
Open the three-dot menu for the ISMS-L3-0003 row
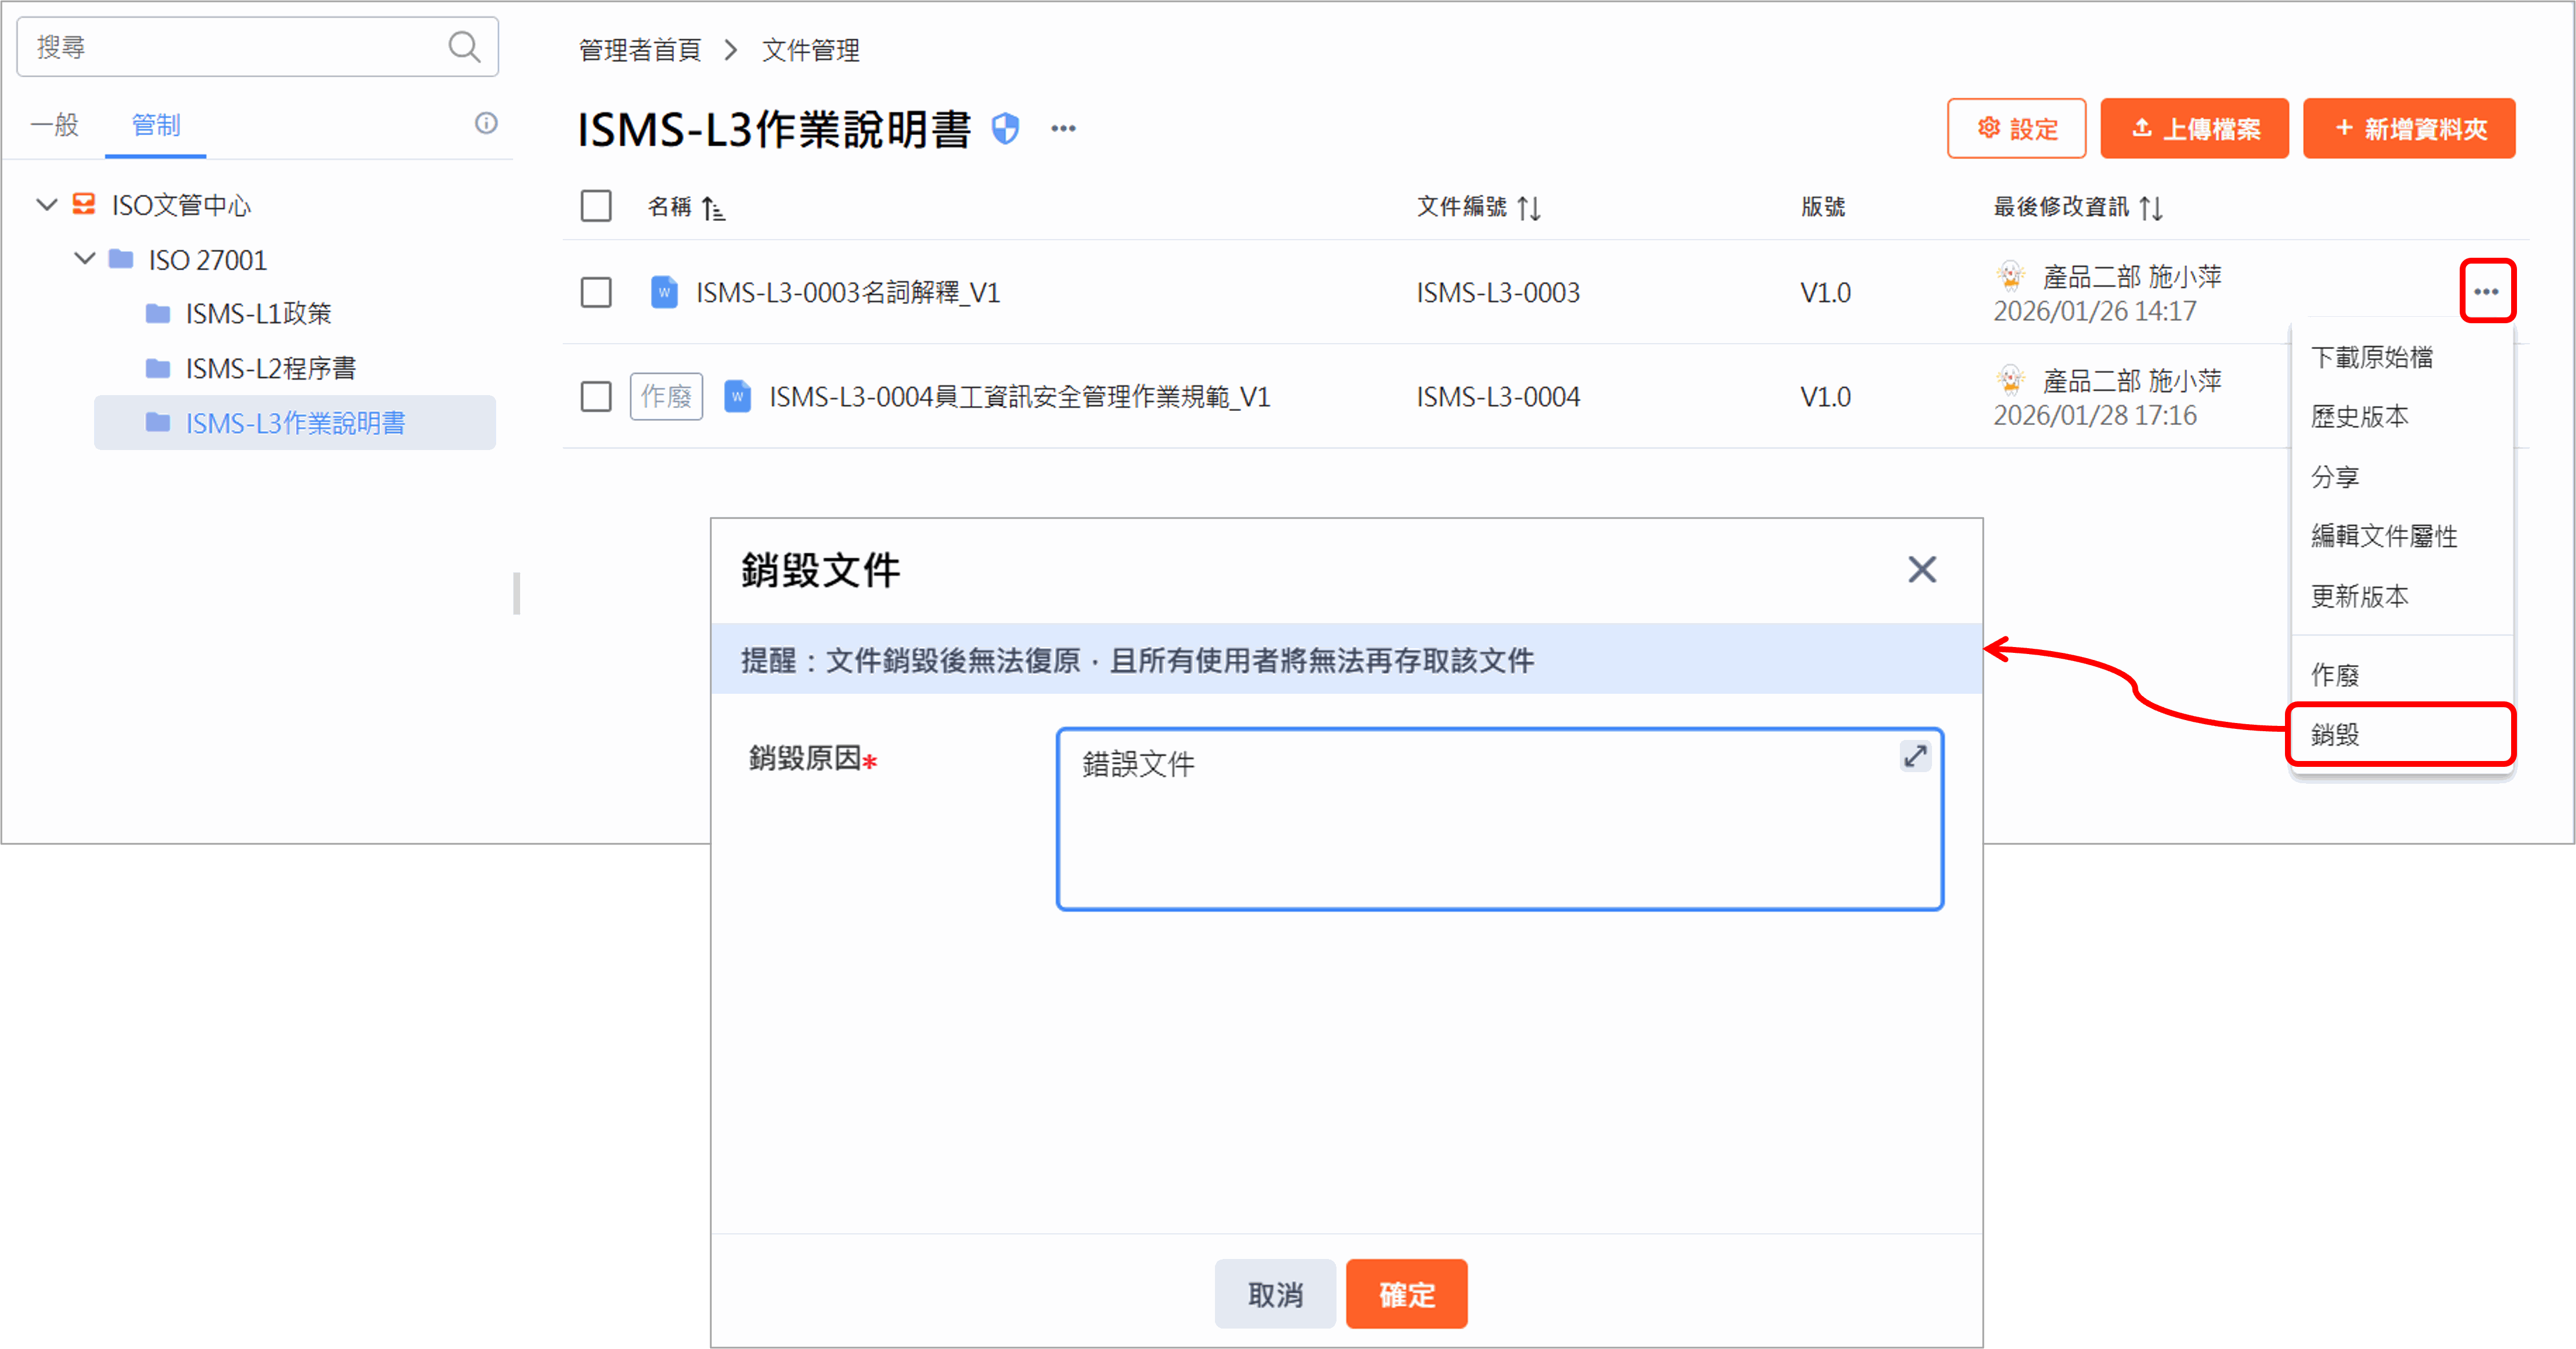coord(2487,292)
